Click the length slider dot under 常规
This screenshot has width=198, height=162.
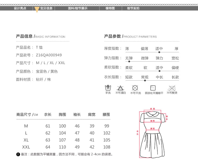(145, 80)
